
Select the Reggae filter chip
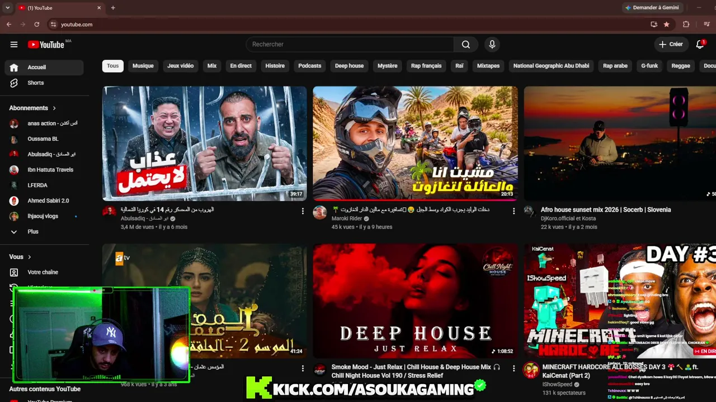(x=681, y=66)
